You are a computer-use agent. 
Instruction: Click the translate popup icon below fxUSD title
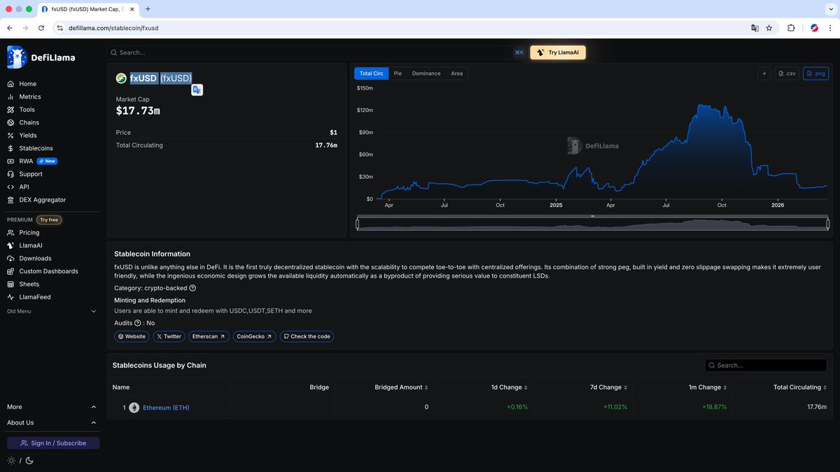[197, 90]
